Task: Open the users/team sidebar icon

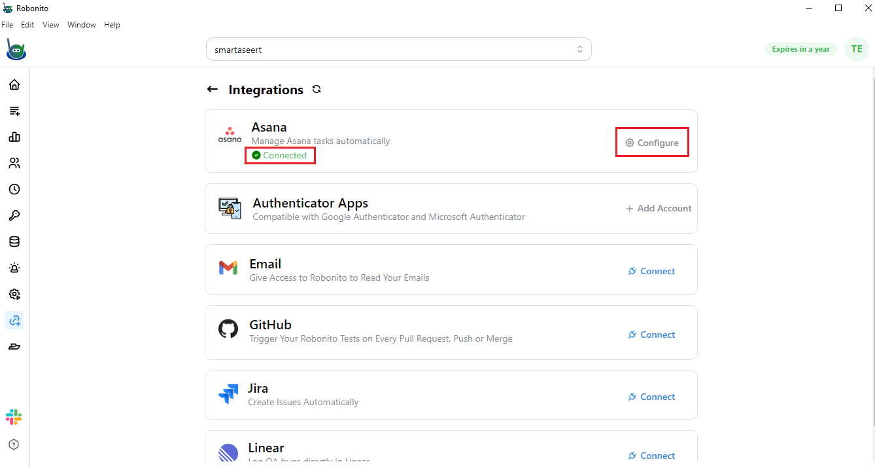Action: click(14, 163)
